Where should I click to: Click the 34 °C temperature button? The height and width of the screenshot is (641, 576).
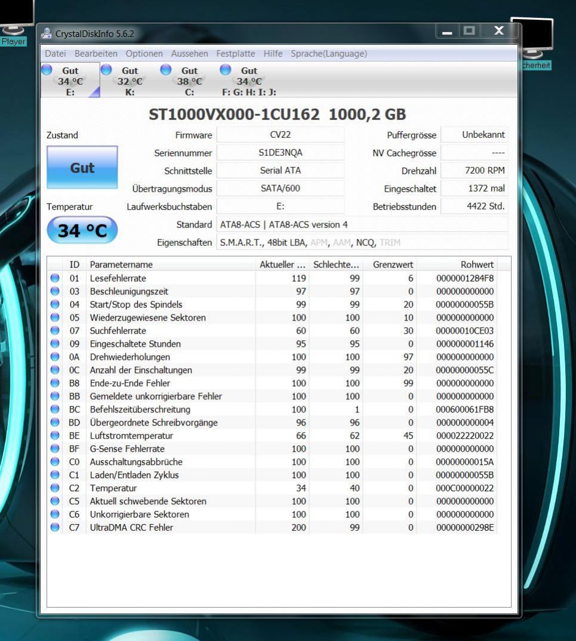82,230
